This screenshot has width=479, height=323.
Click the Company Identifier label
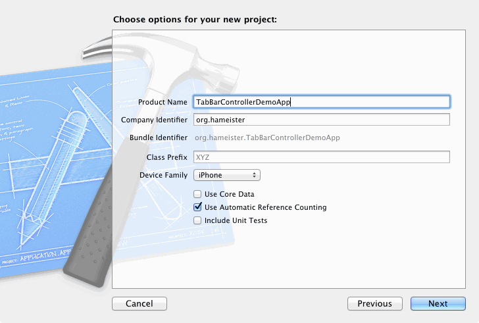(x=154, y=120)
